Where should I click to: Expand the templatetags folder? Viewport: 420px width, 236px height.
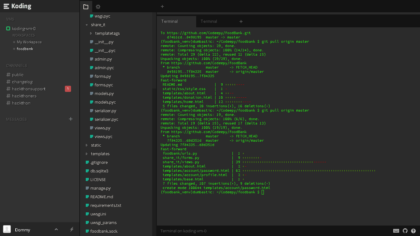tap(91, 33)
